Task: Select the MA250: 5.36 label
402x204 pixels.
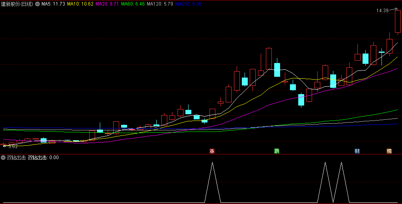Action: click(189, 4)
